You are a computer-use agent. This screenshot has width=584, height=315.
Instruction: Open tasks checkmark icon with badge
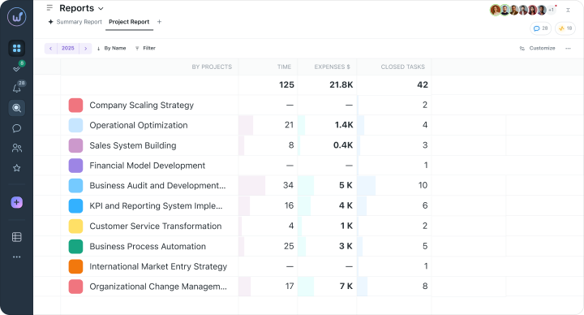[17, 68]
